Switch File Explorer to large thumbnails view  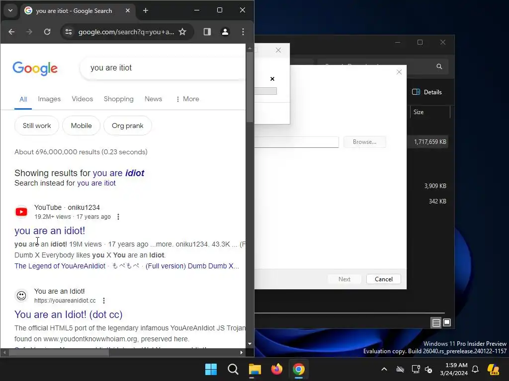click(x=447, y=322)
